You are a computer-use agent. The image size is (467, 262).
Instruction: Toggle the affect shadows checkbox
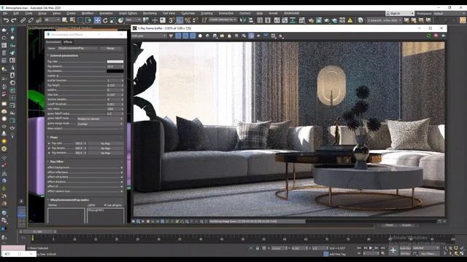point(122,182)
